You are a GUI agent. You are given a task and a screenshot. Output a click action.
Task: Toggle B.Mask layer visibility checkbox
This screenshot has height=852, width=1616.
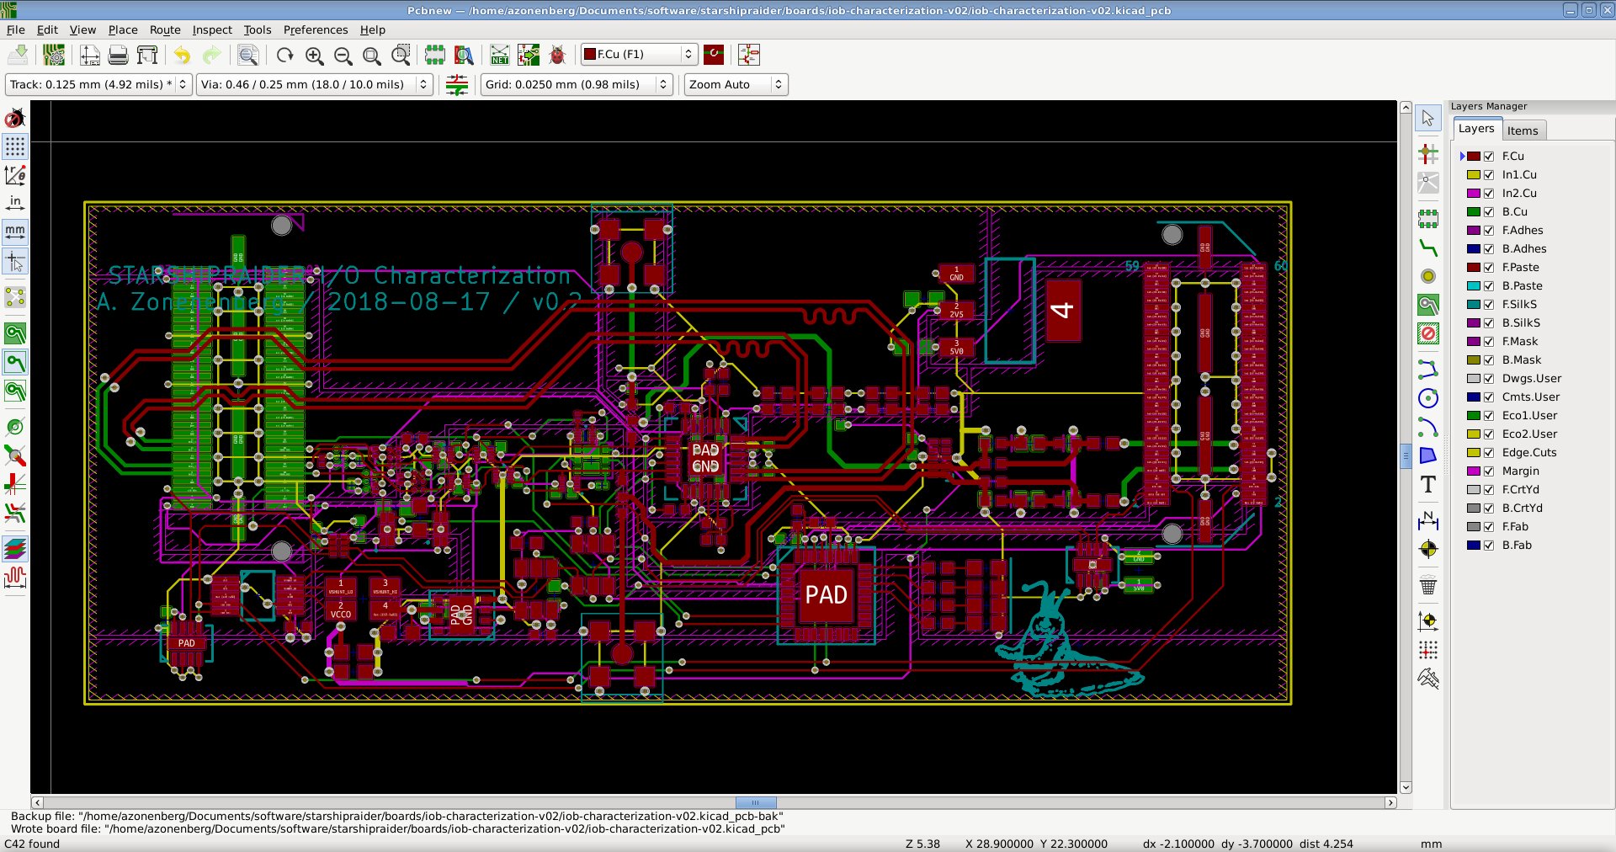[x=1489, y=360]
